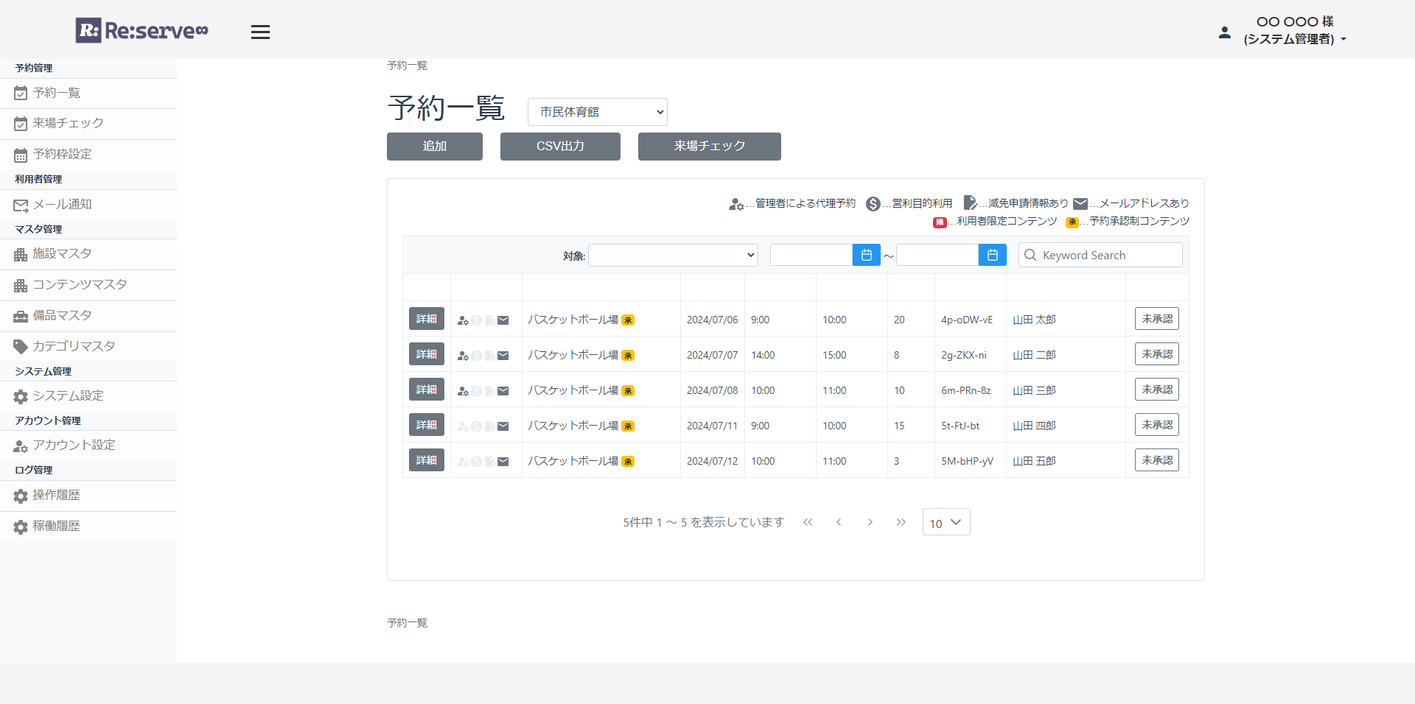Jump to last page with double arrow
The image size is (1415, 704).
point(901,522)
